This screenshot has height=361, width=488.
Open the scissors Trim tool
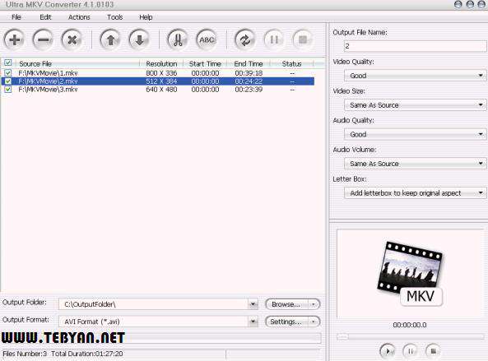(178, 39)
